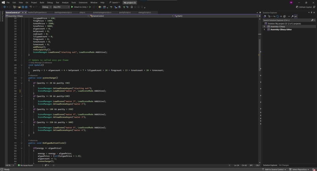317x171 pixels.
Task: Click the Open File folder icon
Action: click(19, 7)
